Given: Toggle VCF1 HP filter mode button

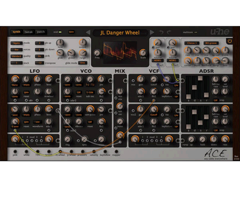Looking at the screenshot, I should click(x=176, y=97).
